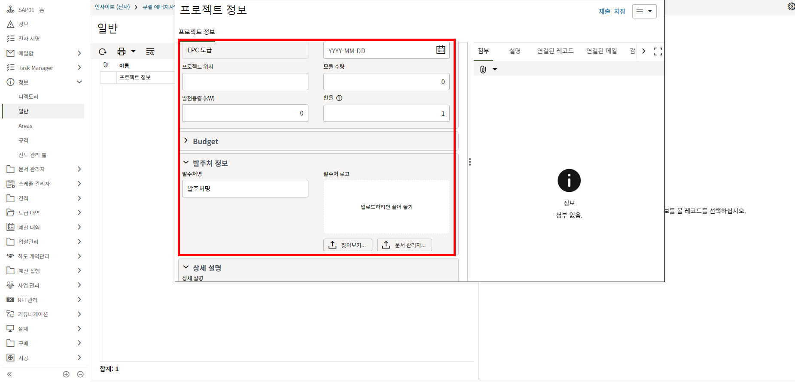Click the settings gear icon
The width and height of the screenshot is (795, 382).
[x=791, y=6]
